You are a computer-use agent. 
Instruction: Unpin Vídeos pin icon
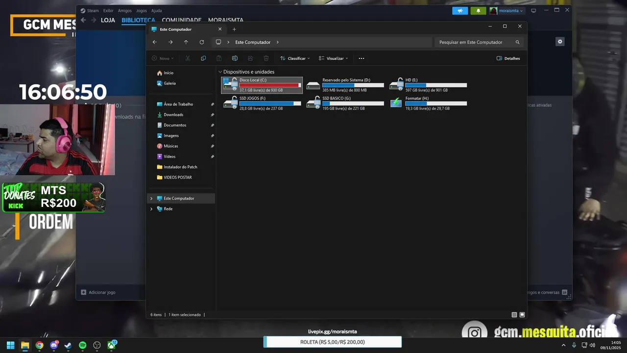(212, 156)
